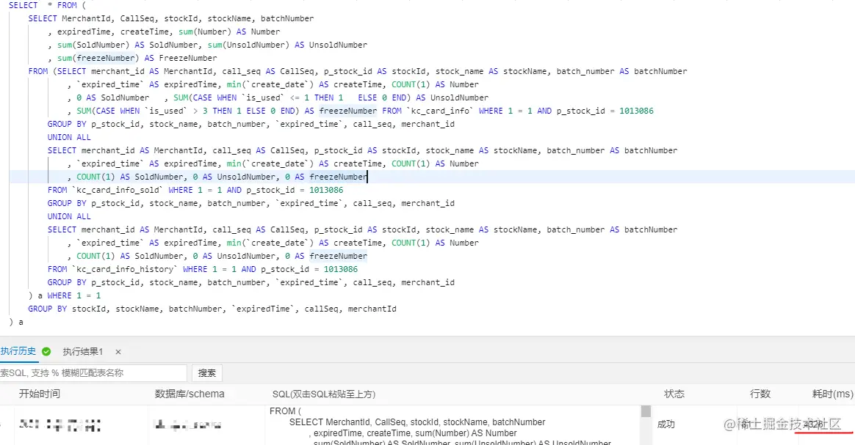The image size is (855, 445).
Task: Click the 'SUM(CASE WHEN is_used > 3' expression
Action: pos(142,111)
